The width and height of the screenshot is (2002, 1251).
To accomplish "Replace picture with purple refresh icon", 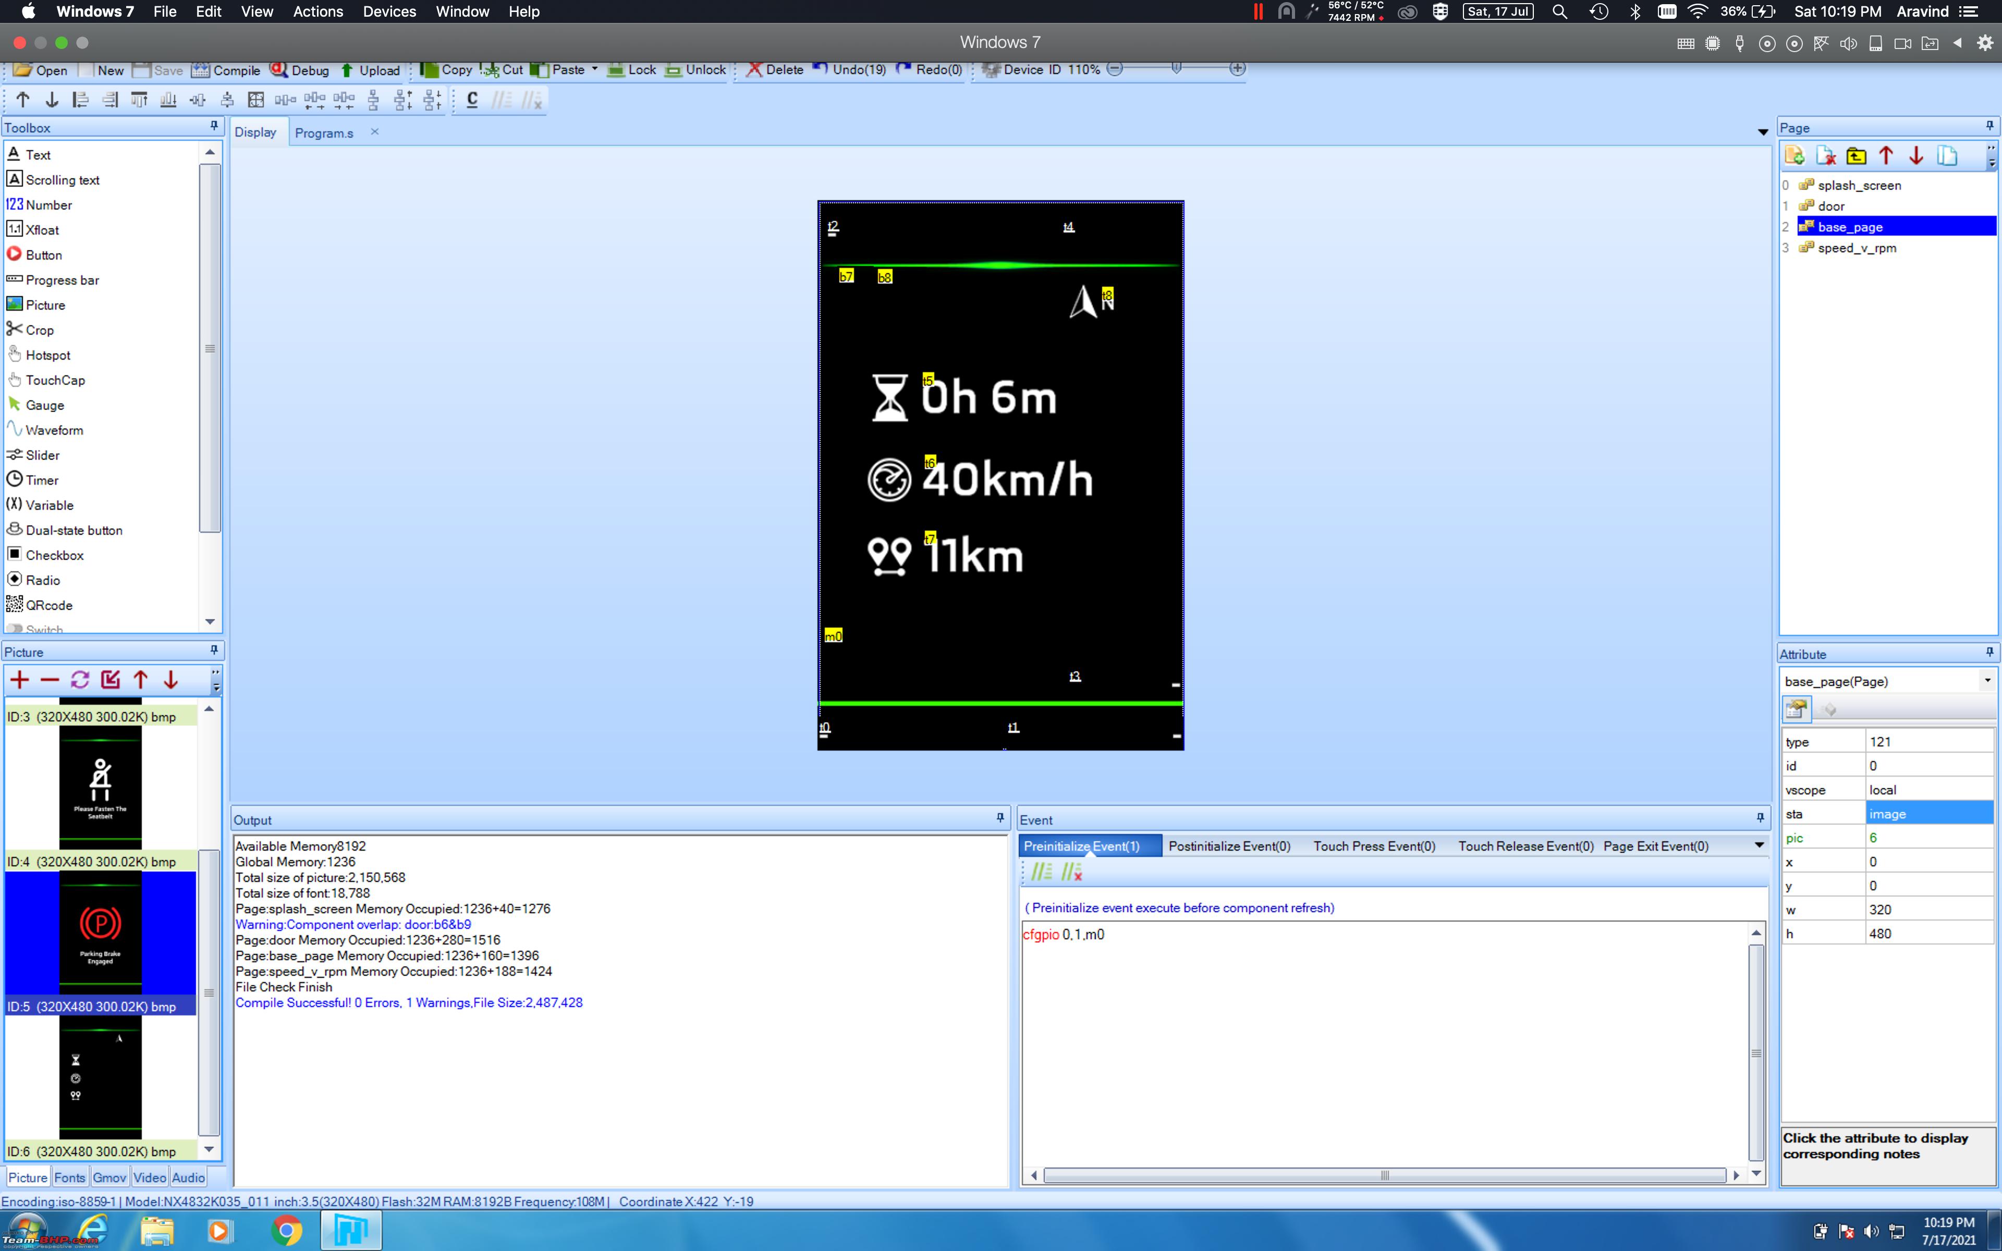I will click(x=80, y=680).
